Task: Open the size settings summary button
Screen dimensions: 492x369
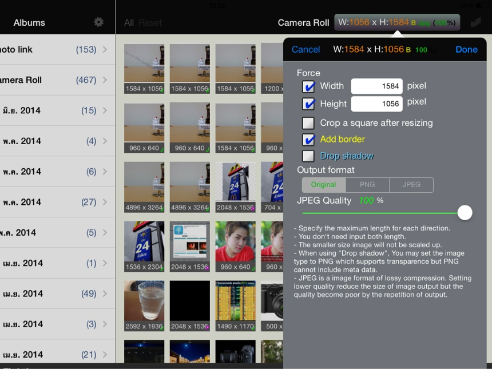Action: pos(397,22)
